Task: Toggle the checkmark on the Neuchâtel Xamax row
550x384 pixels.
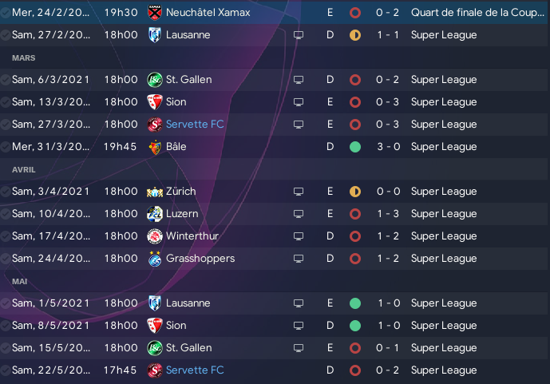Action: click(6, 13)
